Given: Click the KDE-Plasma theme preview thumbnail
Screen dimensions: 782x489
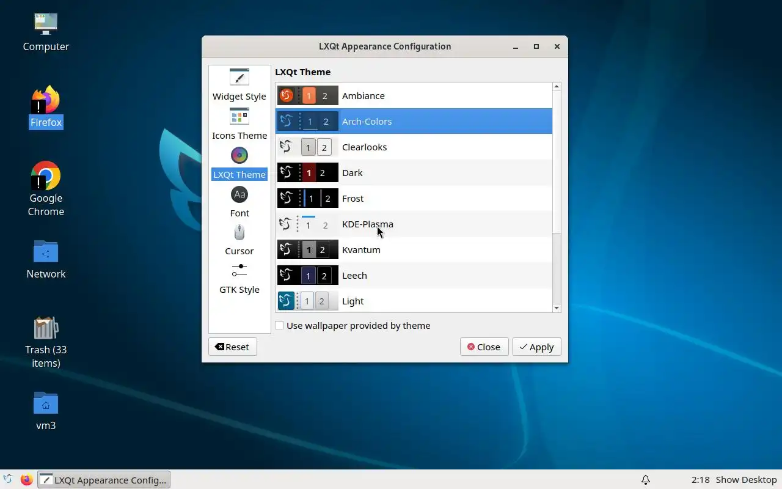Looking at the screenshot, I should coord(308,224).
